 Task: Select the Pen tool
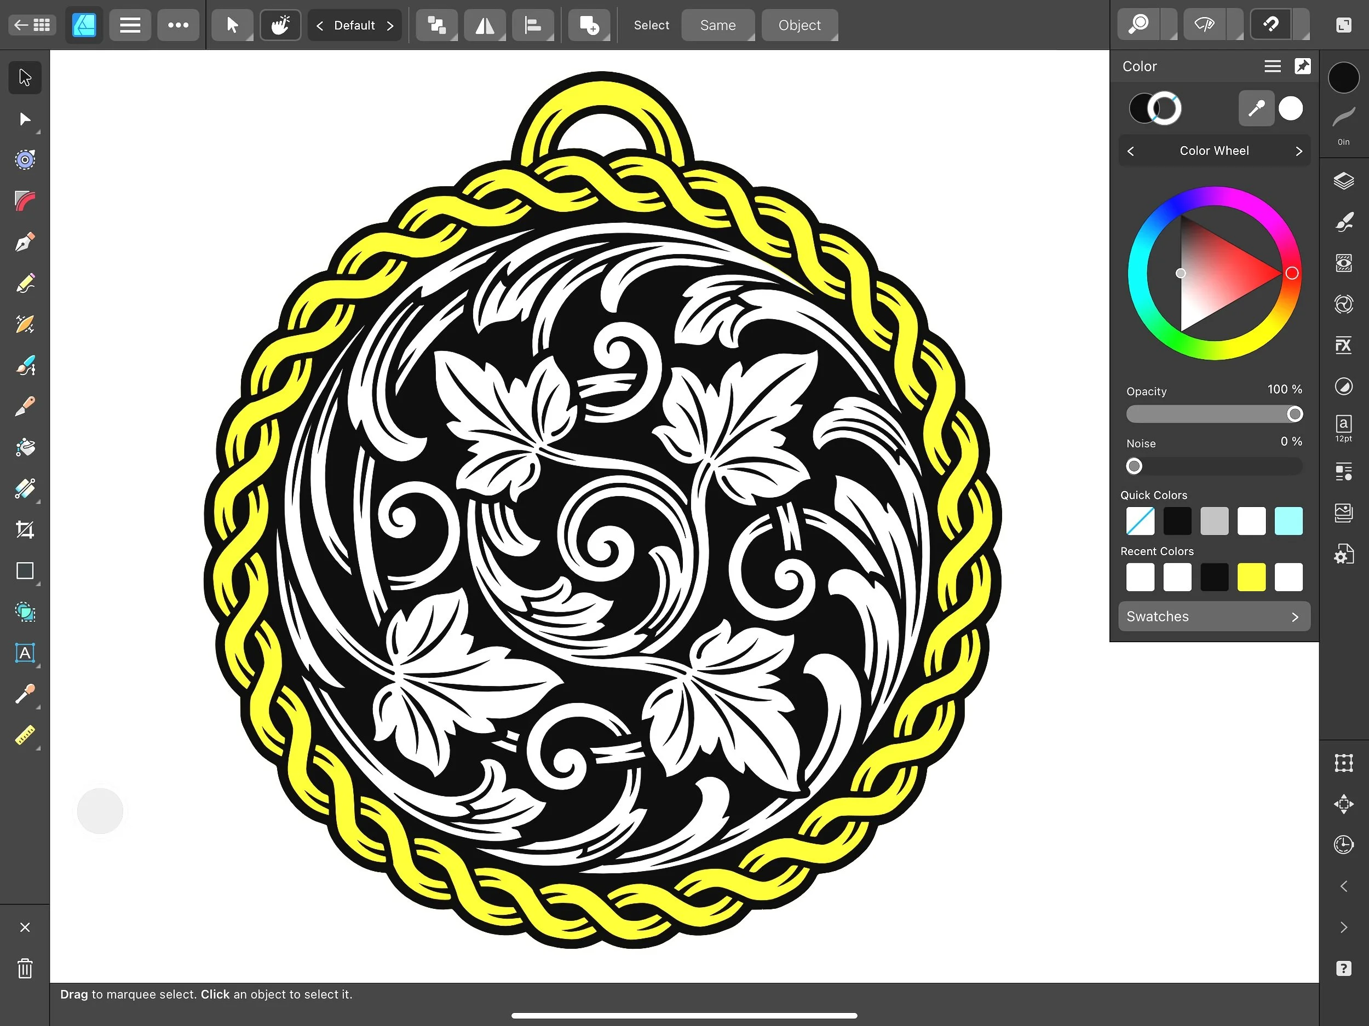(25, 241)
